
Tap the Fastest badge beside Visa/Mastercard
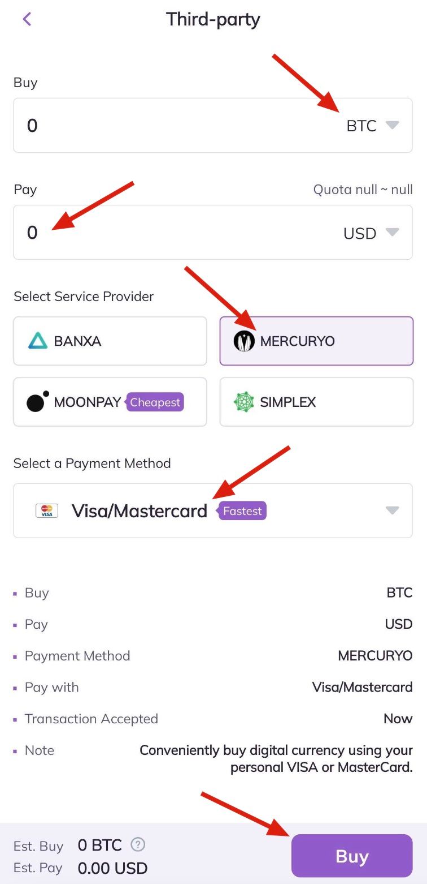click(242, 511)
